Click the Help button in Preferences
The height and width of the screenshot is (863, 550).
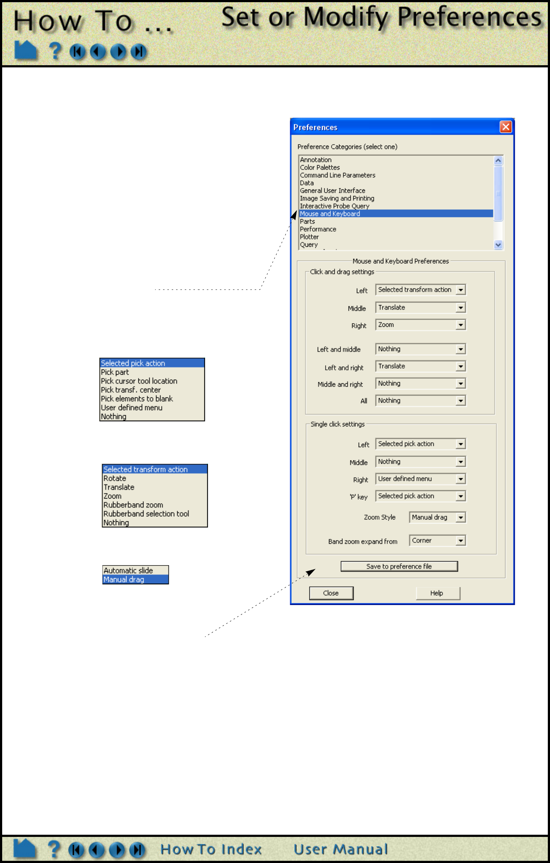[438, 593]
